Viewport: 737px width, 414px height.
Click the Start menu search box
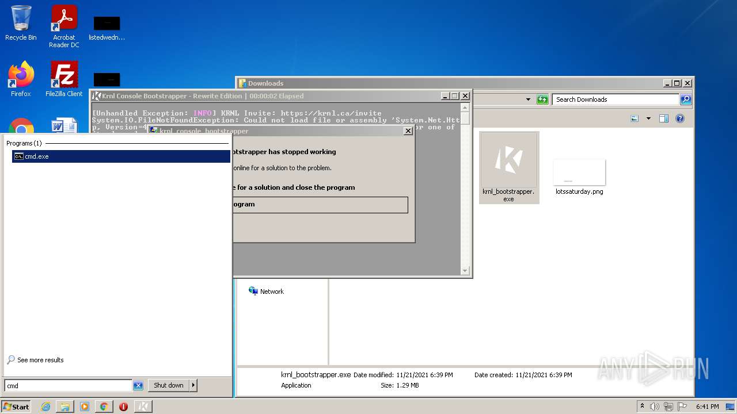pyautogui.click(x=69, y=386)
